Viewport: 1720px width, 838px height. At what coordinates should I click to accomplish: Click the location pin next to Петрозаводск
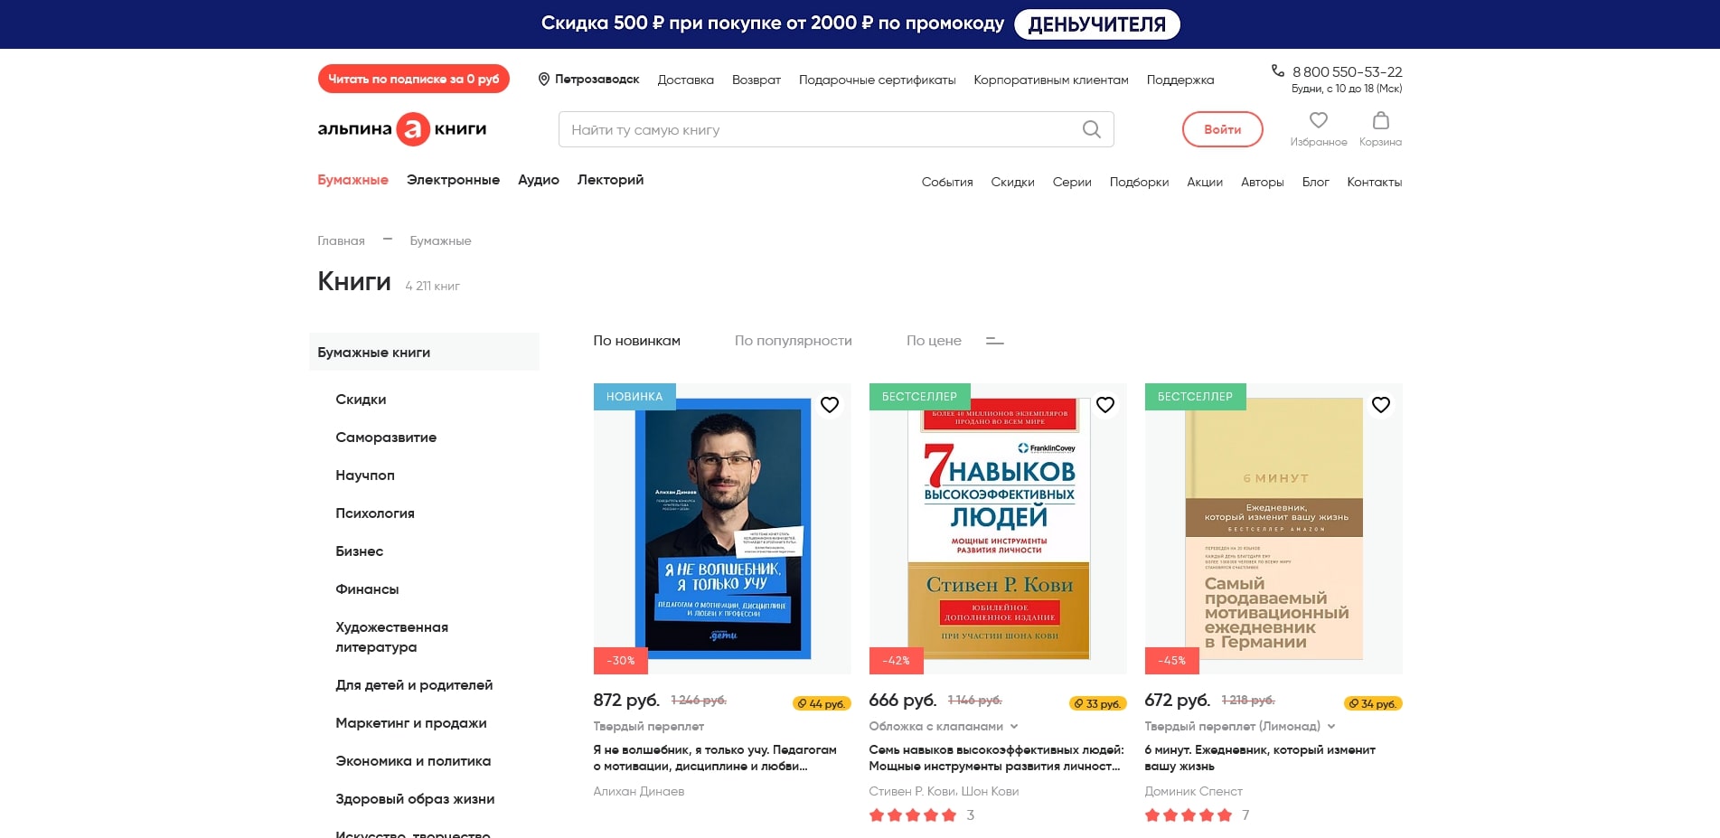[x=544, y=80]
